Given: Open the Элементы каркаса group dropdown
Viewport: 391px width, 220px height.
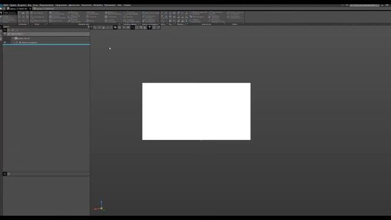Looking at the screenshot, I should pos(138,24).
